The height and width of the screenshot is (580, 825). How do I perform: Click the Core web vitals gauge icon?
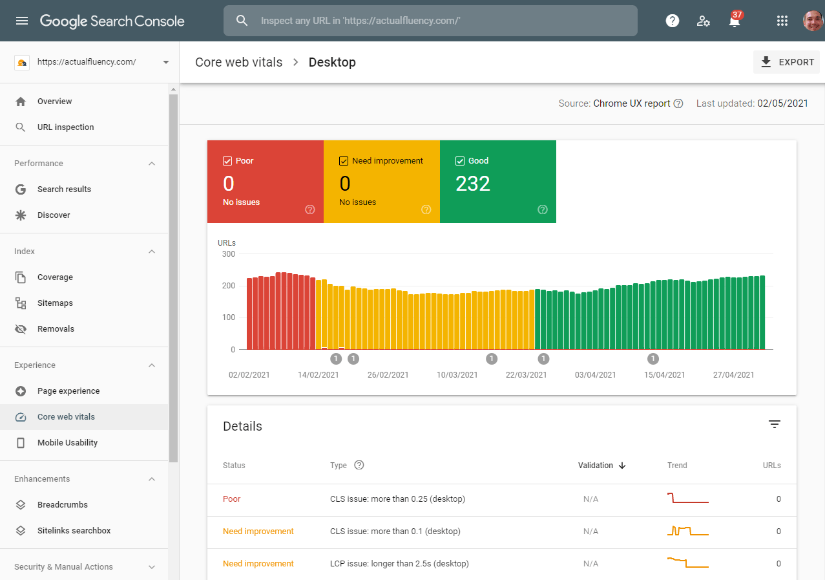(x=21, y=417)
